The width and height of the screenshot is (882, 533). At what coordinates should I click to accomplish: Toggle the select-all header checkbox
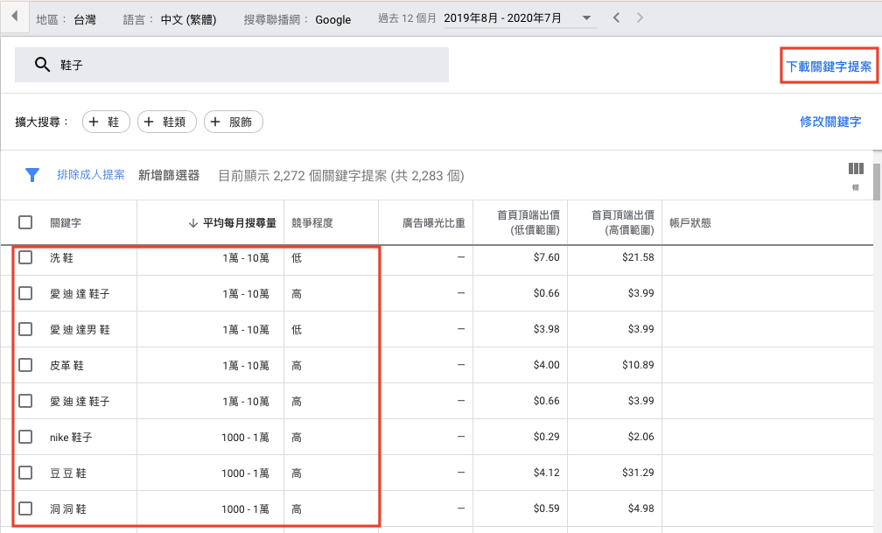(25, 222)
